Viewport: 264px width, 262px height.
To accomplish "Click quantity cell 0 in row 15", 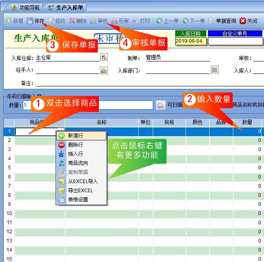I will click(x=247, y=259).
